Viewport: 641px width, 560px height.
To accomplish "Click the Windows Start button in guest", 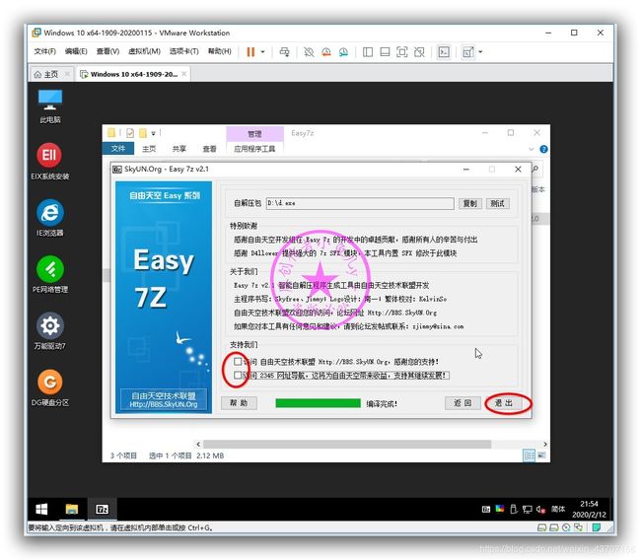I will (x=41, y=509).
